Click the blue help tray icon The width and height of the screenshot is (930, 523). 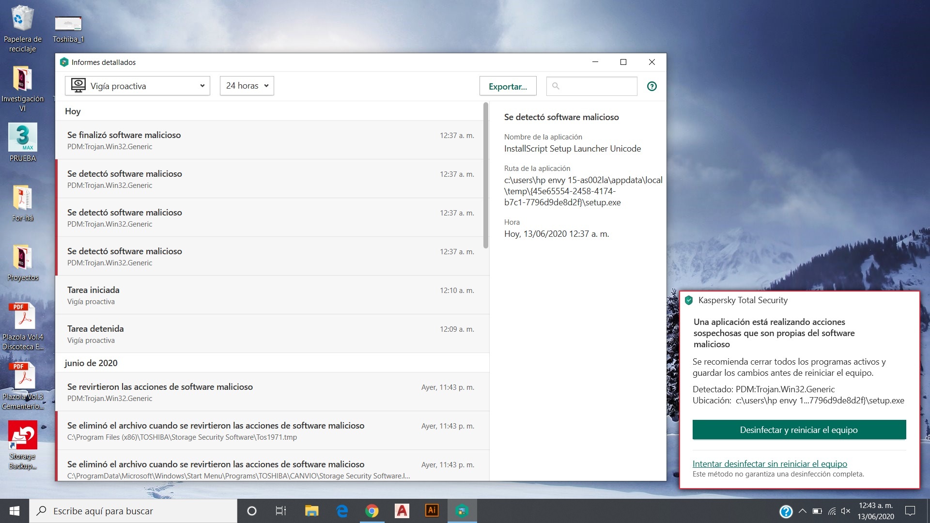(786, 511)
